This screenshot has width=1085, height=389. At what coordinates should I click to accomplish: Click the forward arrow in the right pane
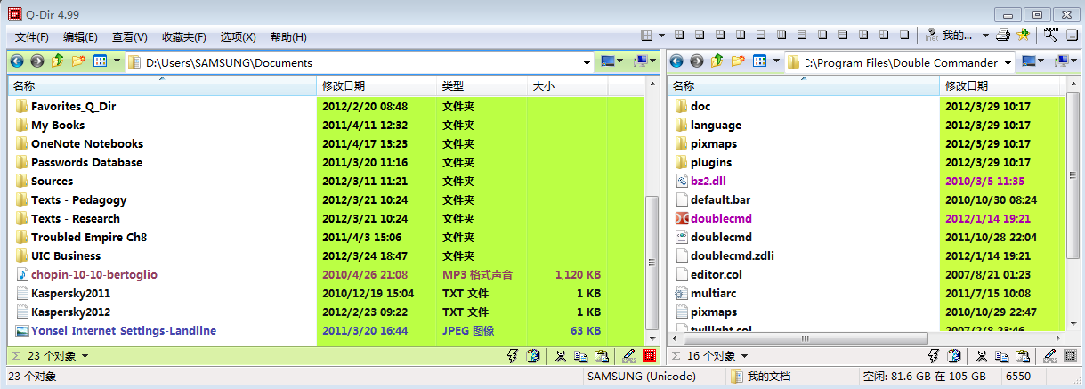coord(696,62)
